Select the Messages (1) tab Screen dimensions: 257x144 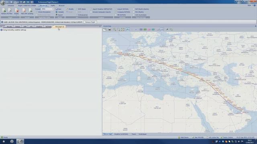pos(59,27)
